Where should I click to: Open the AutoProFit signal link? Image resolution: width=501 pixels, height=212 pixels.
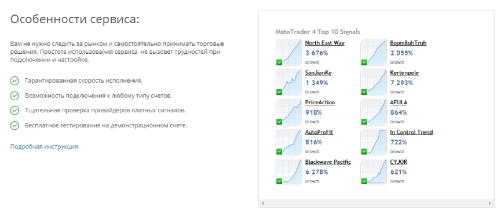tap(319, 132)
